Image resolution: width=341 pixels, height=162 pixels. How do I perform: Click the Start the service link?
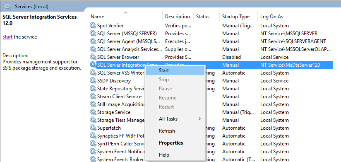[7, 37]
